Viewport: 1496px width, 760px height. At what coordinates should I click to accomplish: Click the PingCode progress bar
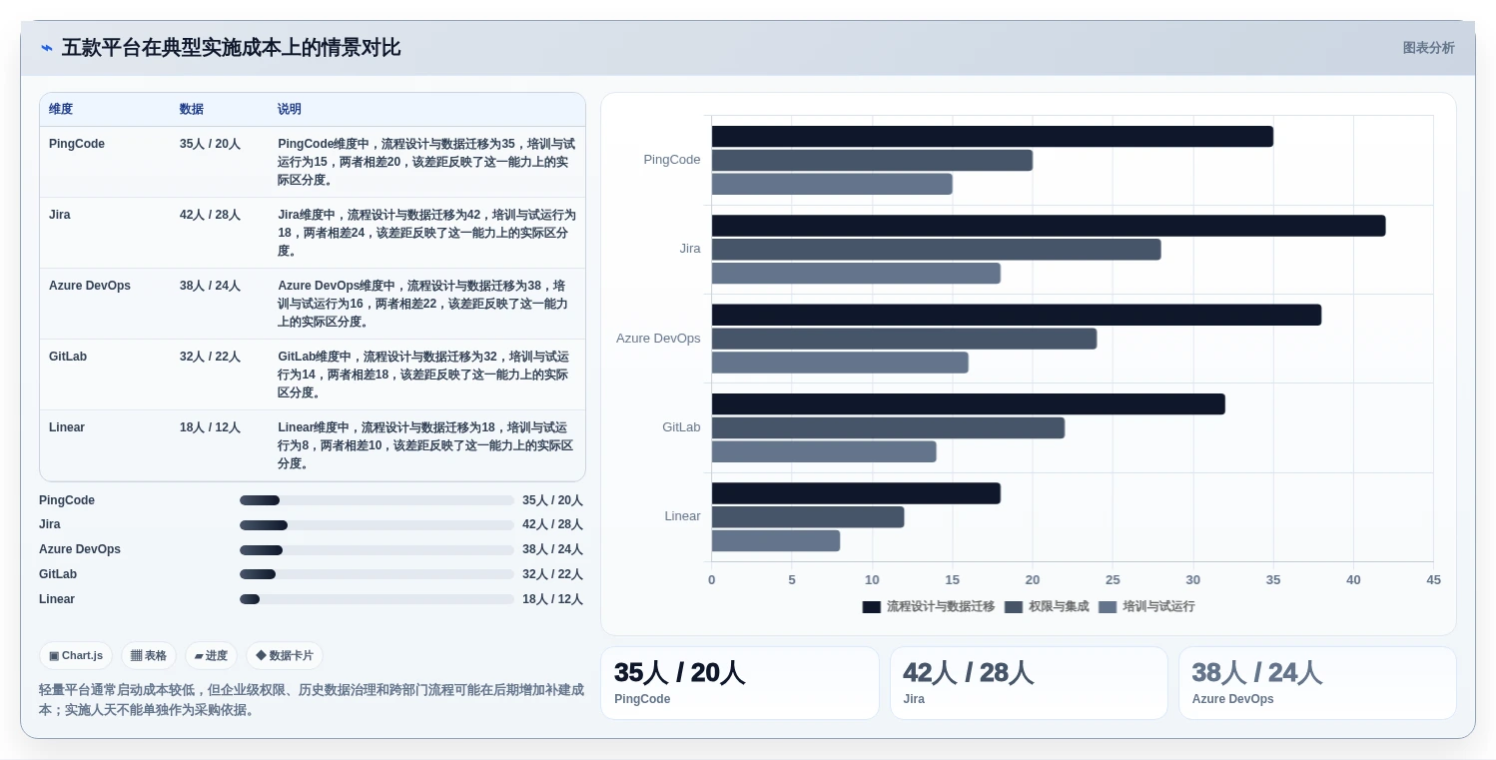click(376, 500)
